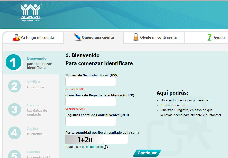This screenshot has width=228, height=158.
Task: Open the Consulta tu CURP link
Action: [76, 109]
